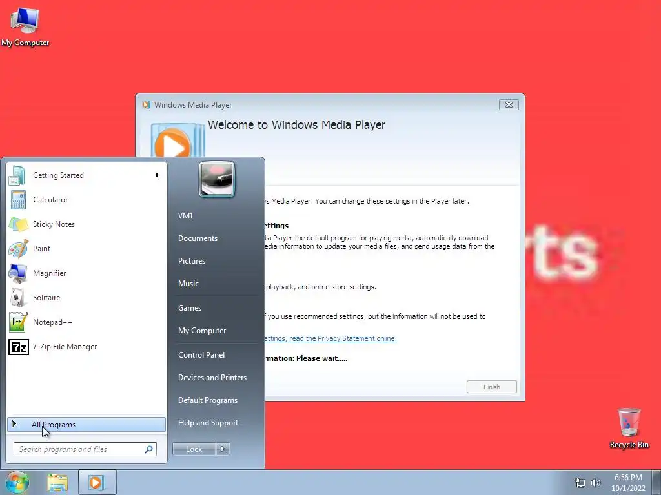Open the Recycle Bin desktop icon
This screenshot has width=661, height=495.
pyautogui.click(x=629, y=428)
